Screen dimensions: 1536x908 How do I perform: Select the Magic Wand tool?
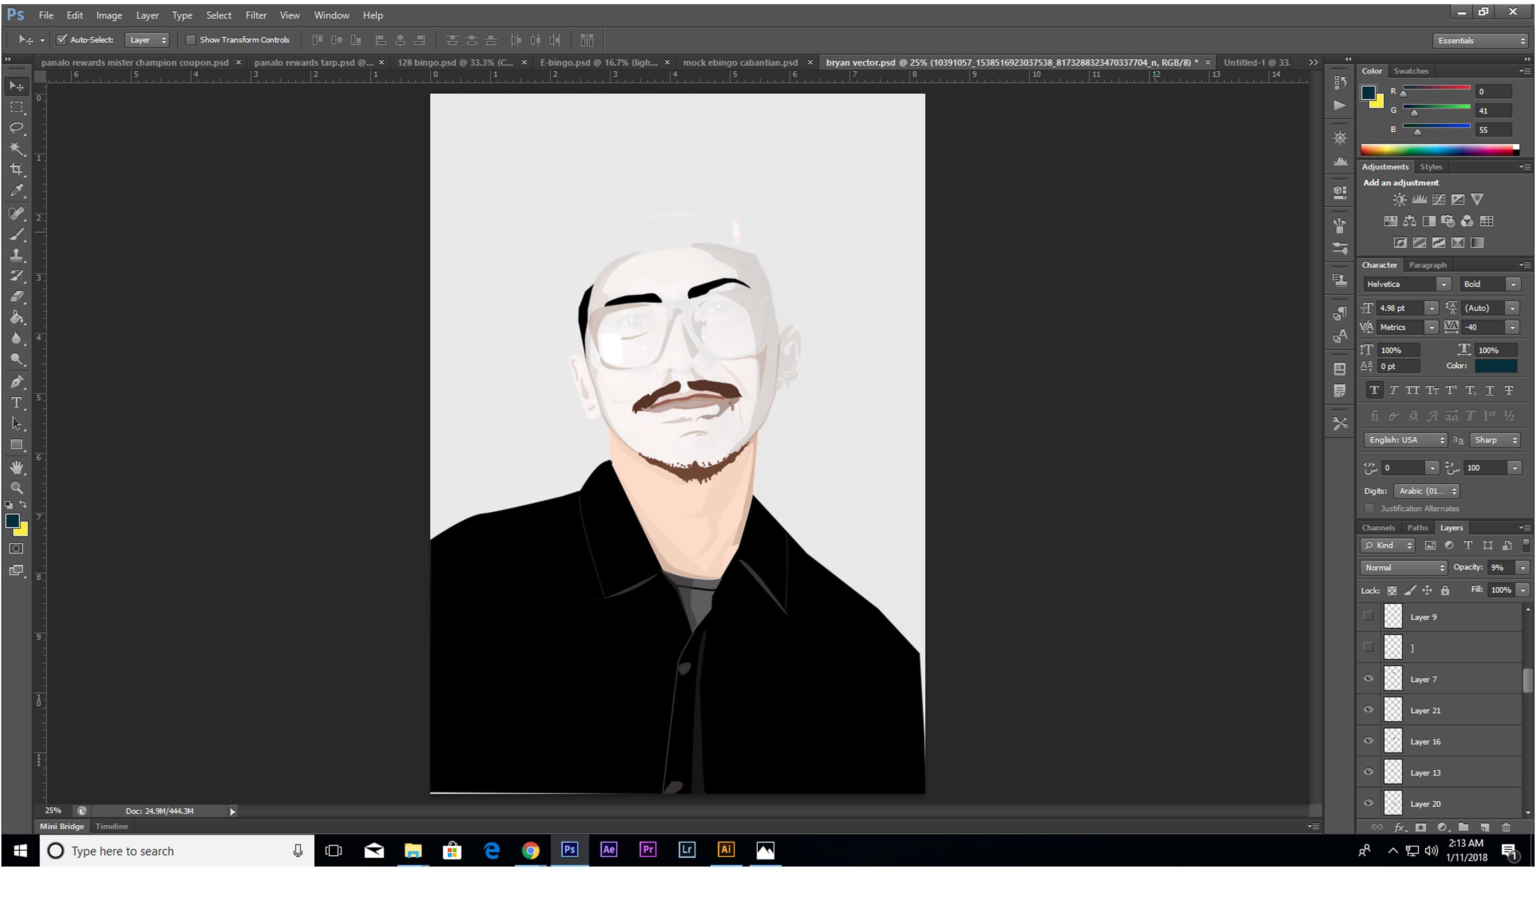tap(17, 149)
